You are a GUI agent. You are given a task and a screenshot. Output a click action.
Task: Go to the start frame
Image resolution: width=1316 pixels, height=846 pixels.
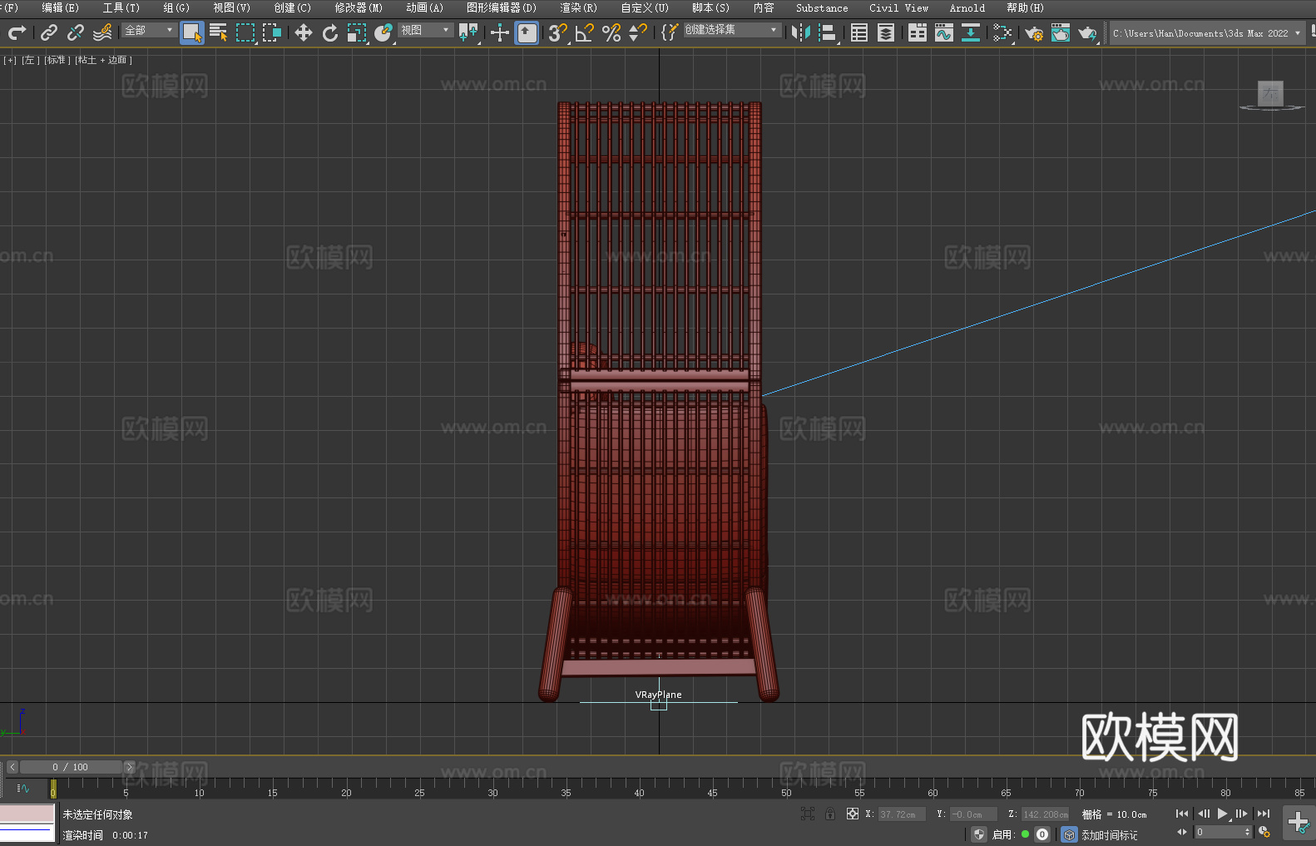click(1182, 814)
